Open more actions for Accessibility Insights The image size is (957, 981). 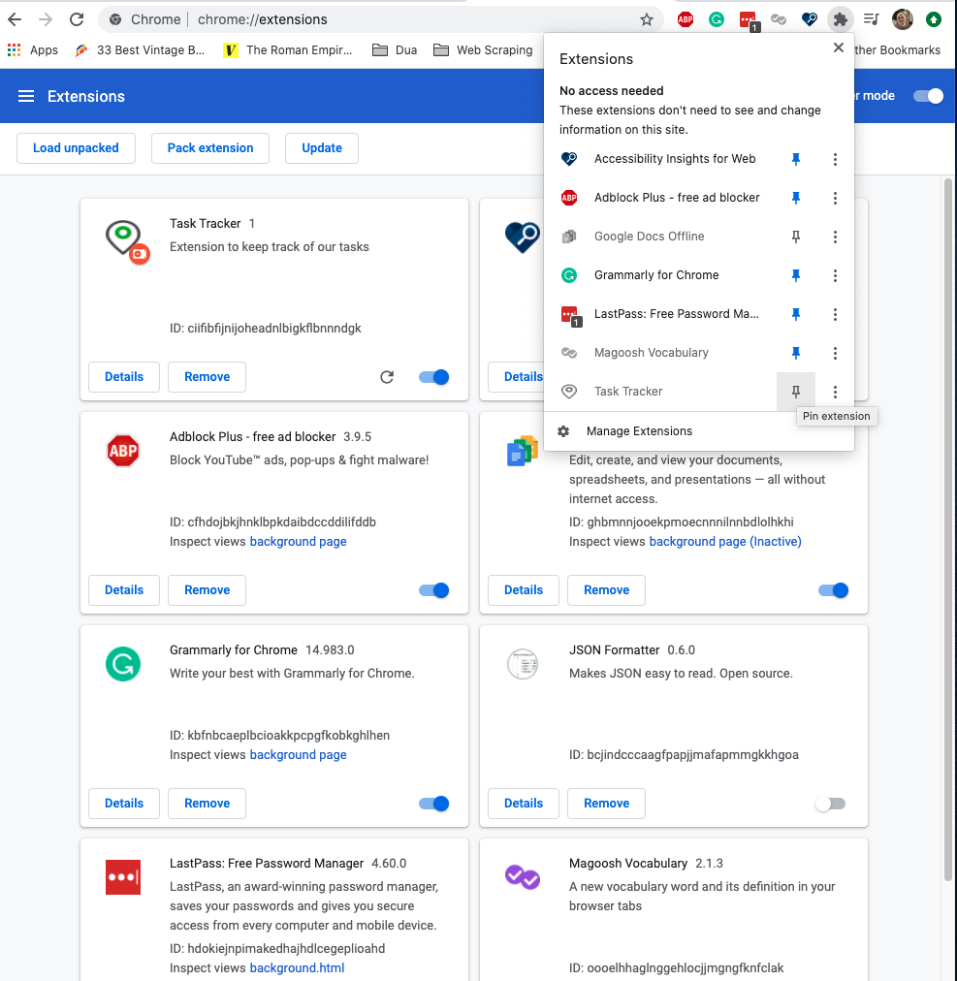pyautogui.click(x=835, y=159)
